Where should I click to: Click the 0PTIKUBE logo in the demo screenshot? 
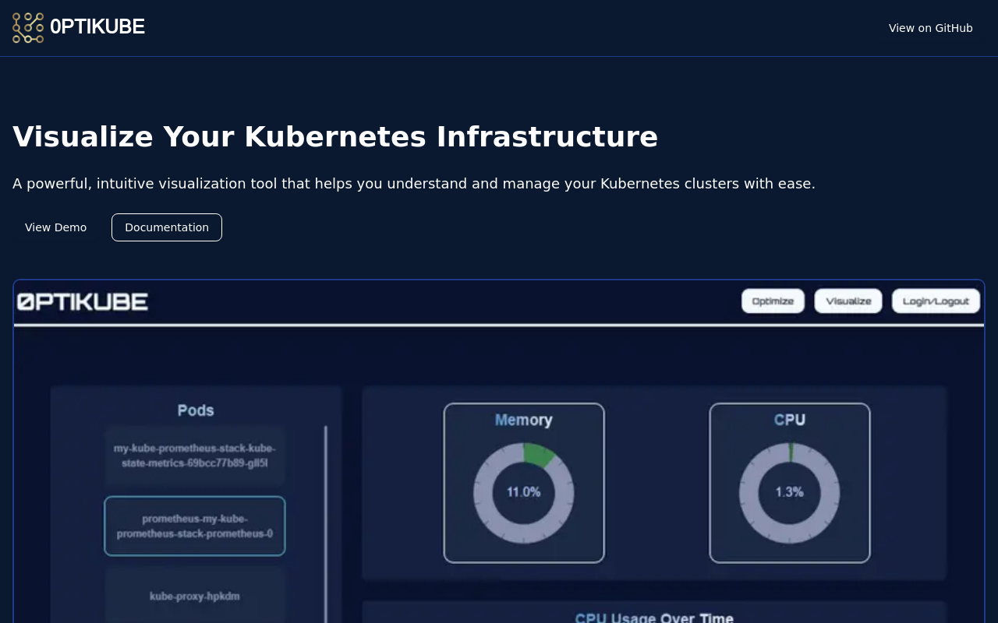(83, 301)
